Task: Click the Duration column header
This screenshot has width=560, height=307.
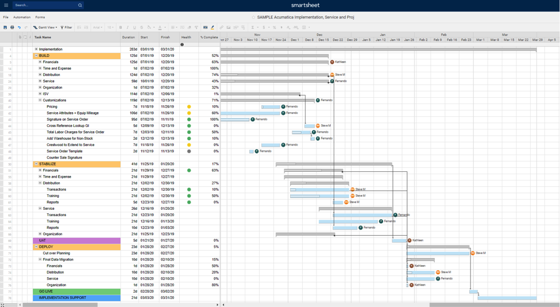Action: pyautogui.click(x=129, y=37)
